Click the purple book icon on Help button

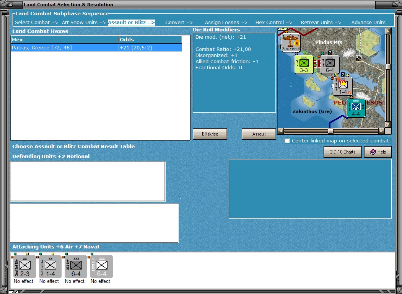pos(373,152)
